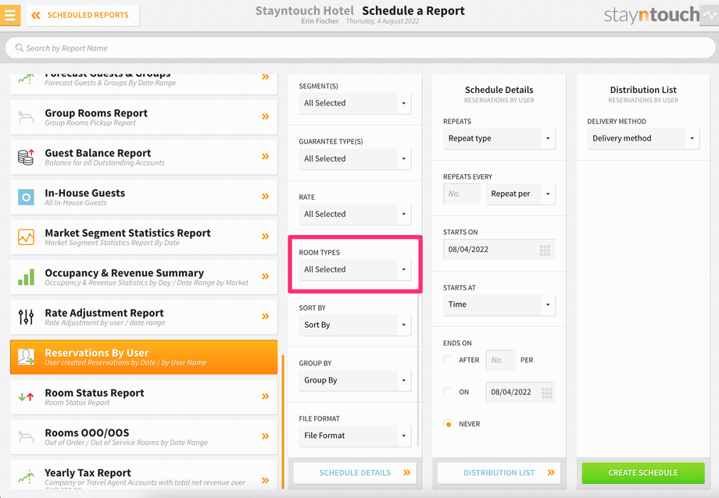The width and height of the screenshot is (719, 498).
Task: Select the After radio button under Ends On
Action: point(449,360)
